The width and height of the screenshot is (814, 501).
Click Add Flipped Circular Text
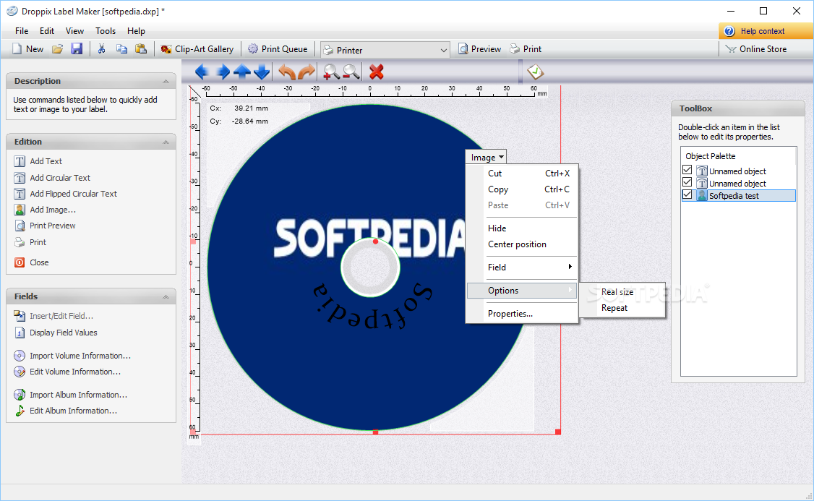coord(66,194)
